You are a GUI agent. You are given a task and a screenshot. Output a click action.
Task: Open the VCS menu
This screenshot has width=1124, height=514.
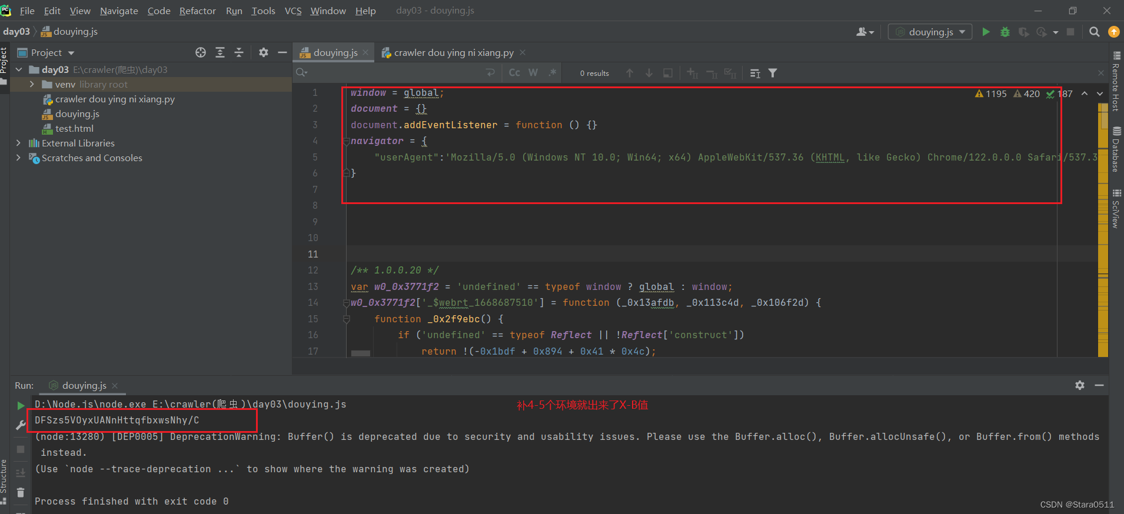pos(293,11)
